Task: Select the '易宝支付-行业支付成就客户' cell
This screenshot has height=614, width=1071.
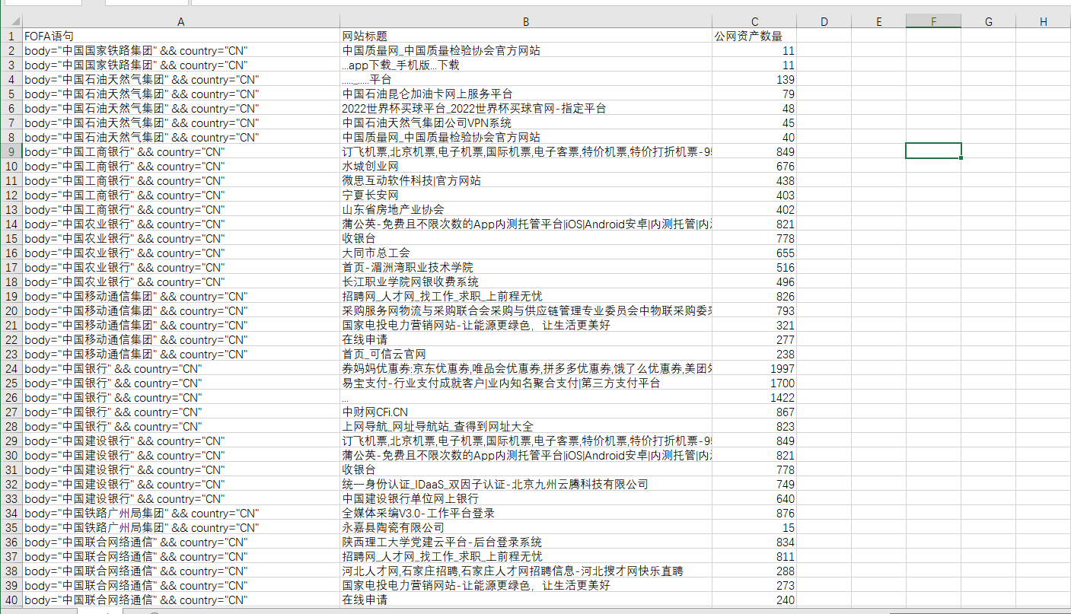Action: point(526,383)
